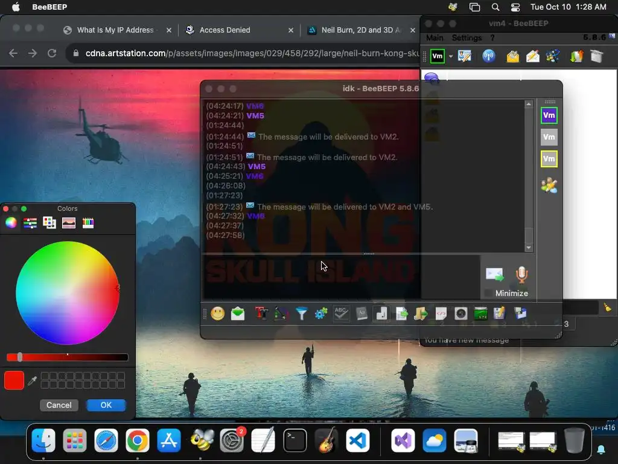Viewport: 618px width, 464px height.
Task: Close the Access Denied tab
Action: pos(291,30)
